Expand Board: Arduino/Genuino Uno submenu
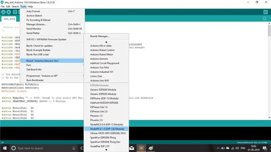 (x=52, y=61)
